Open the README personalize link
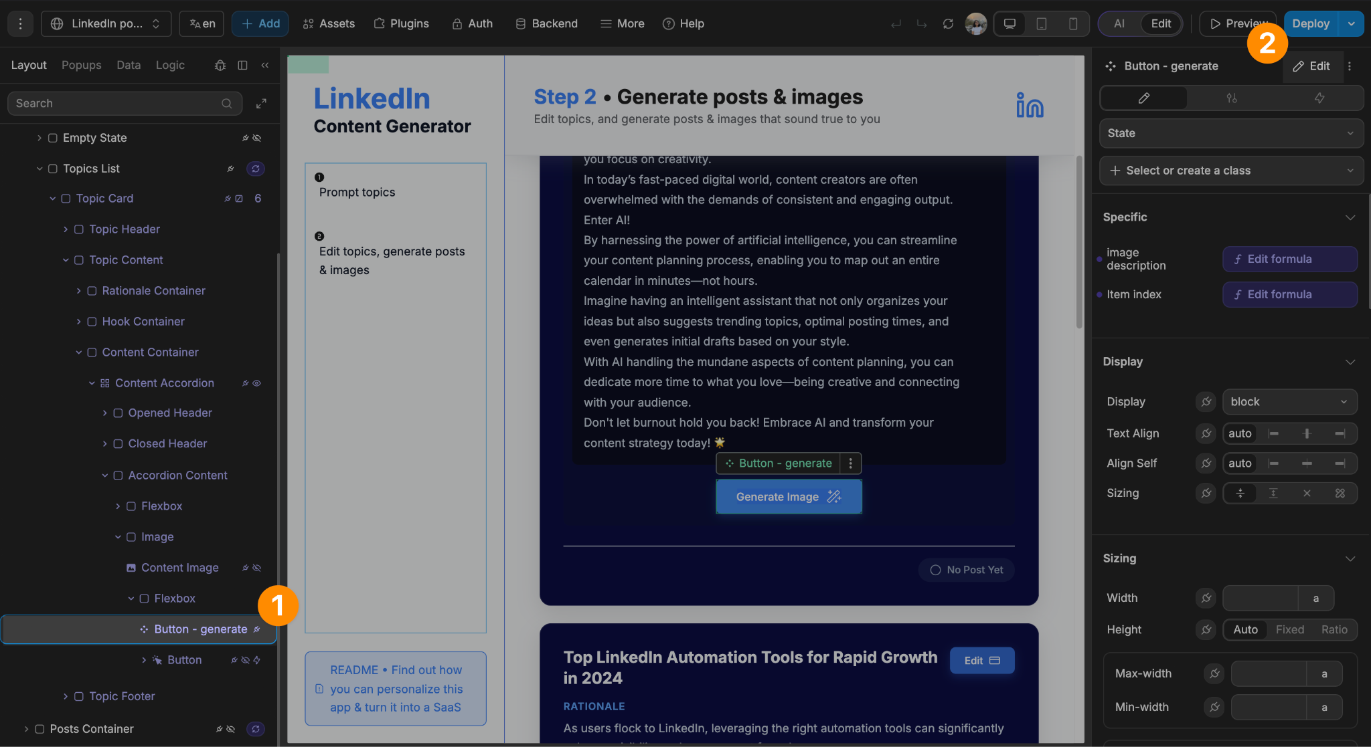The image size is (1371, 747). [396, 688]
